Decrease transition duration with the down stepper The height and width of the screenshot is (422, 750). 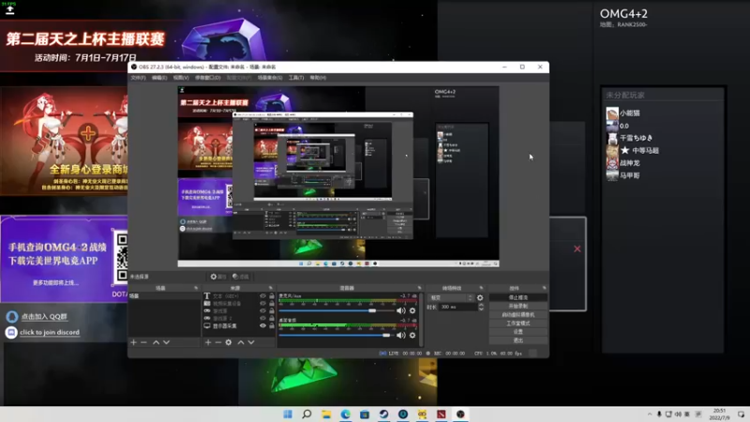point(481,309)
